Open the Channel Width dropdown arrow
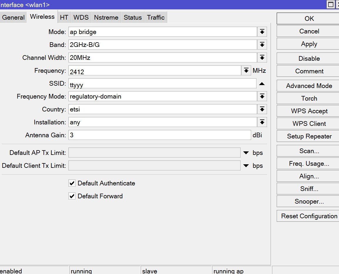339x274 pixels. [262, 58]
